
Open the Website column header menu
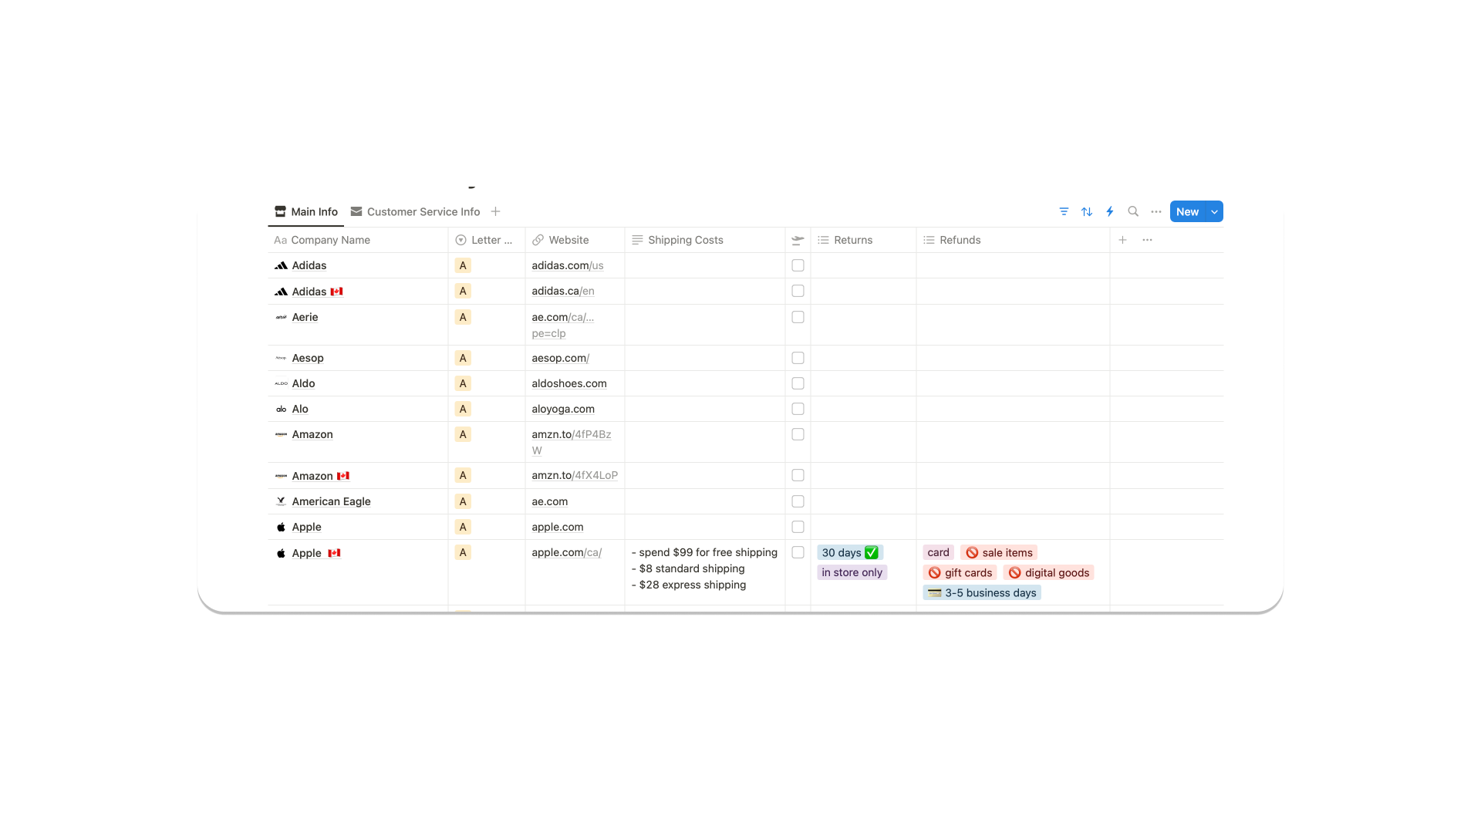pyautogui.click(x=575, y=240)
